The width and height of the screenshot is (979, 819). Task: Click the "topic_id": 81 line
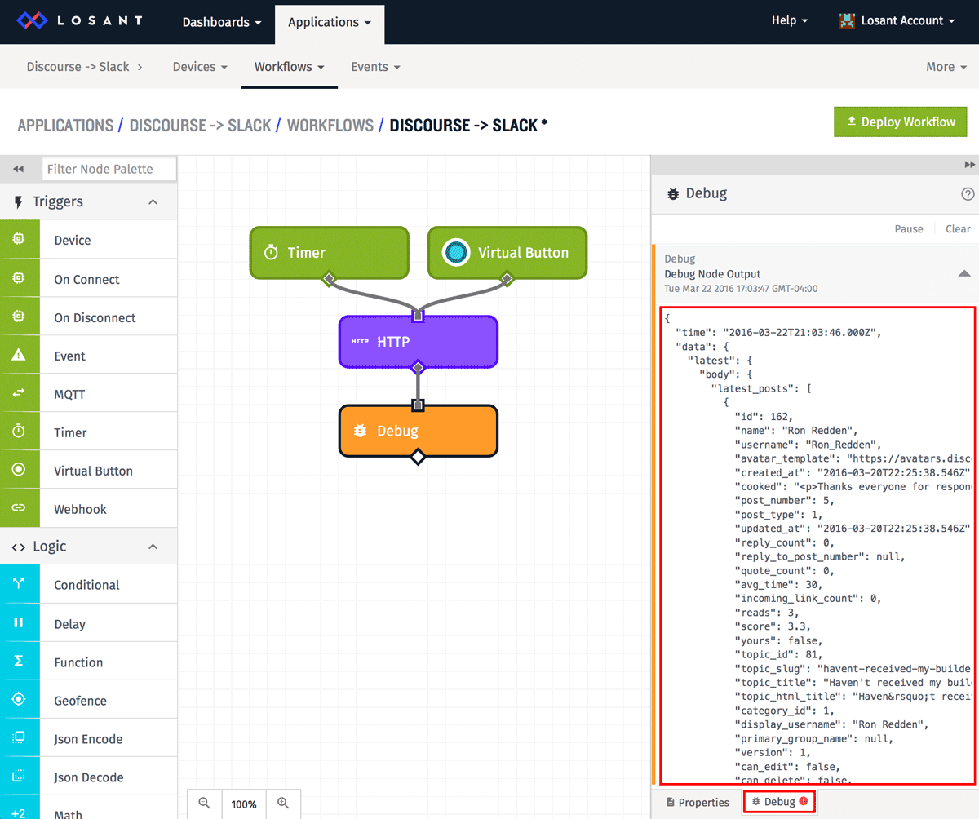point(778,654)
